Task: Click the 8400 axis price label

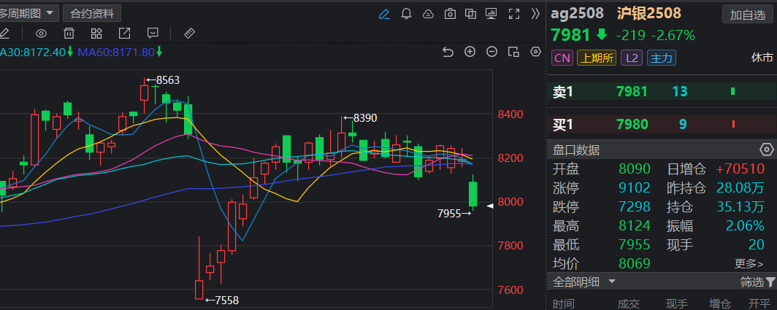Action: click(510, 115)
